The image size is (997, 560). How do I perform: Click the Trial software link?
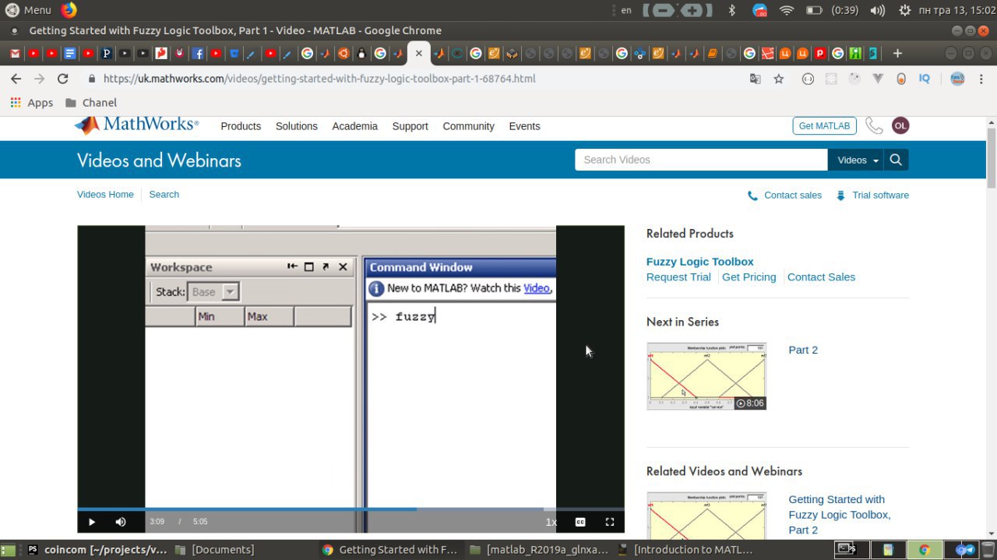click(872, 195)
